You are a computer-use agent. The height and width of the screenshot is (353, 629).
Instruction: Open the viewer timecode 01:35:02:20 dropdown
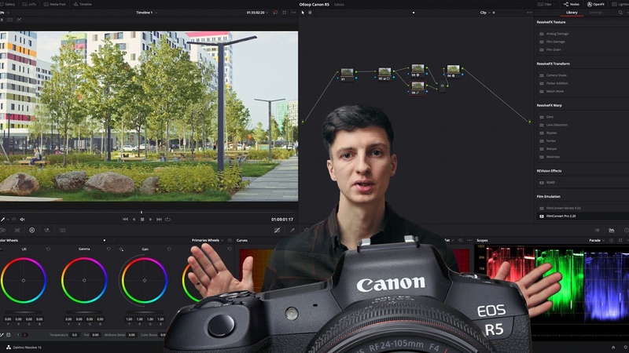[258, 13]
